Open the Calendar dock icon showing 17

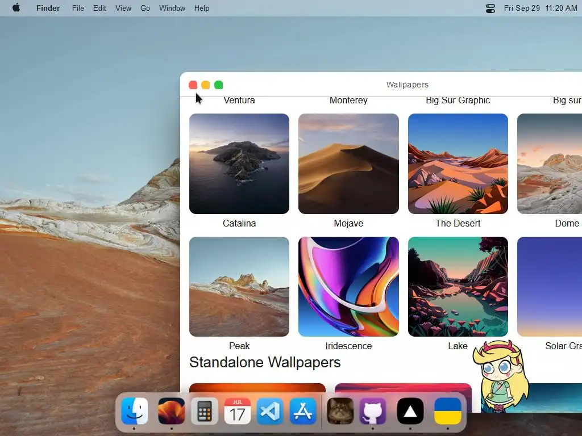237,411
